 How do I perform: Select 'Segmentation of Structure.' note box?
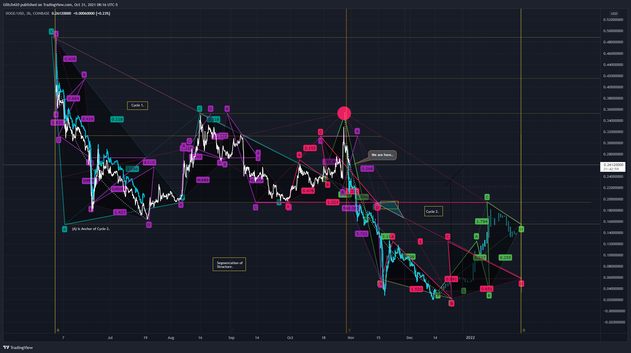point(229,264)
